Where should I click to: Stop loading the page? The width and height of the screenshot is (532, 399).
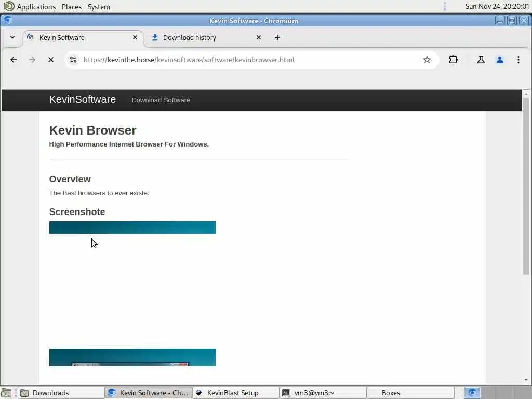[x=51, y=60]
